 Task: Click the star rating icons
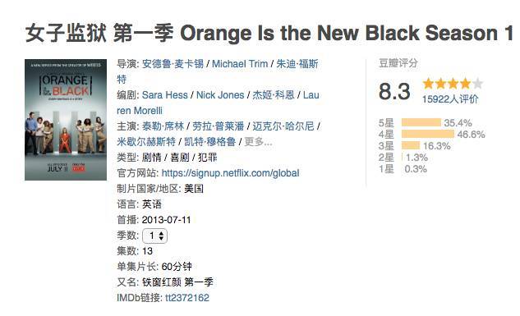pos(453,84)
